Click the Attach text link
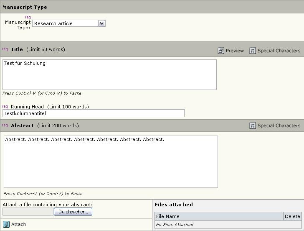This screenshot has width=304, height=231. tap(18, 224)
